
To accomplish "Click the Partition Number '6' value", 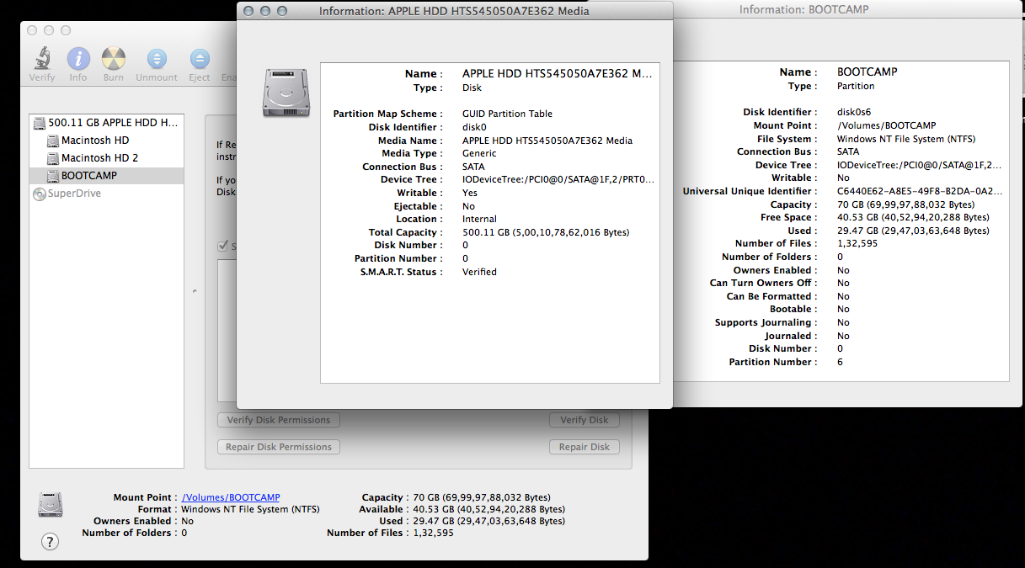I will pos(840,362).
